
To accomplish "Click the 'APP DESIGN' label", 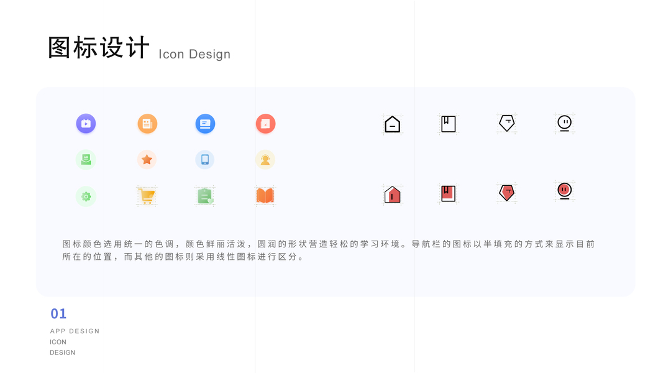I will 75,331.
